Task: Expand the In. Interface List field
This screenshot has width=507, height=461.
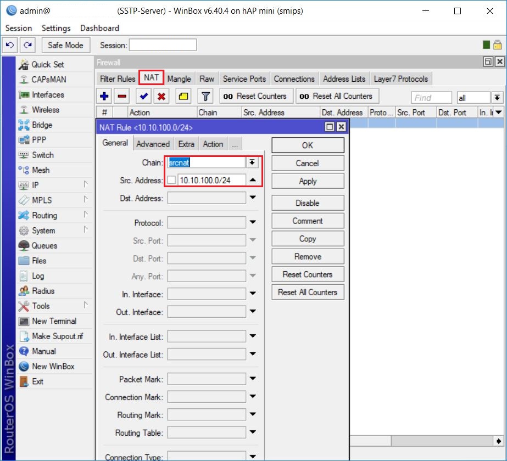Action: pos(253,336)
